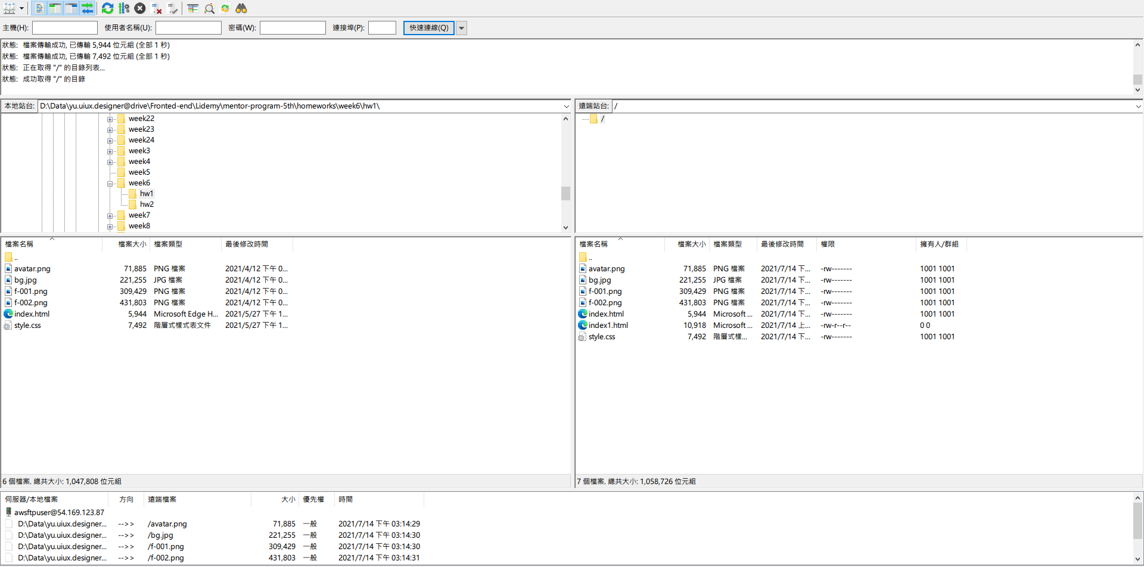Click the 主機 host input field
1144x567 pixels.
[65, 28]
